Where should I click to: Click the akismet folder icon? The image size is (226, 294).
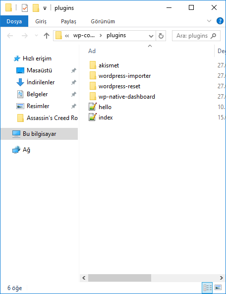[x=93, y=65]
